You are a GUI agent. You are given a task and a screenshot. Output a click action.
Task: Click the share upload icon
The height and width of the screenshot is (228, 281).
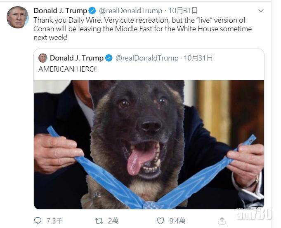pyautogui.click(x=222, y=221)
